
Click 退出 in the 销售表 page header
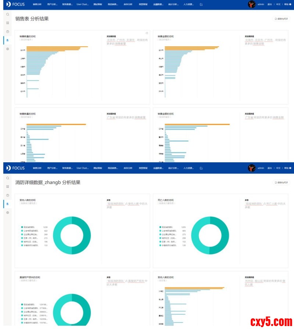click(x=269, y=4)
